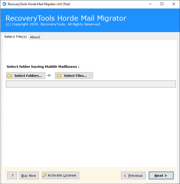This screenshot has height=184, width=180.
Task: Click the Buy Now button
Action: pyautogui.click(x=29, y=175)
